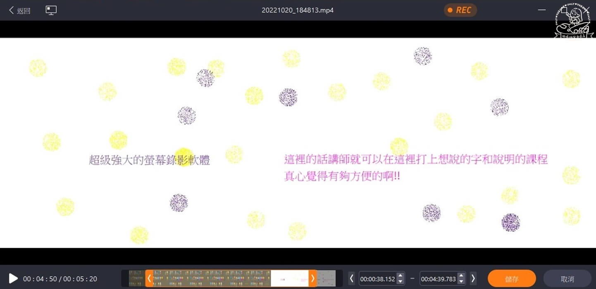Increase the start time with the up stepper
The width and height of the screenshot is (596, 289).
[400, 276]
